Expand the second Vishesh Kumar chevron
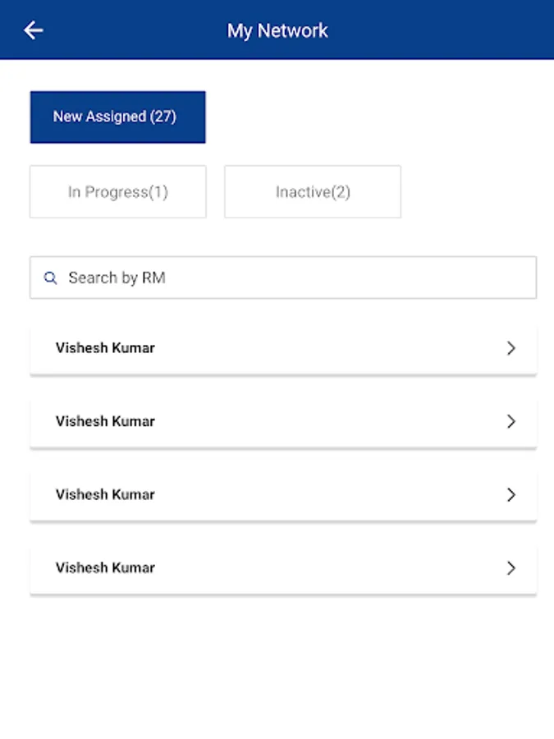 511,421
